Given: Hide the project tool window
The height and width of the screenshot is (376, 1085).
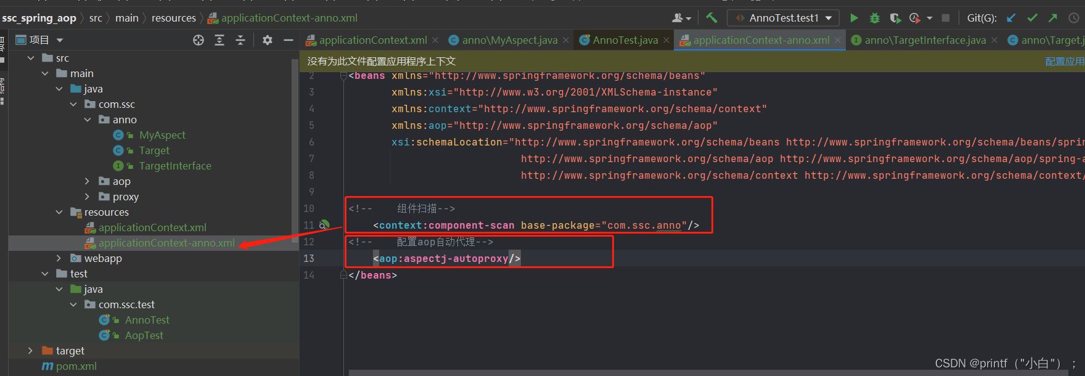Looking at the screenshot, I should pyautogui.click(x=288, y=40).
